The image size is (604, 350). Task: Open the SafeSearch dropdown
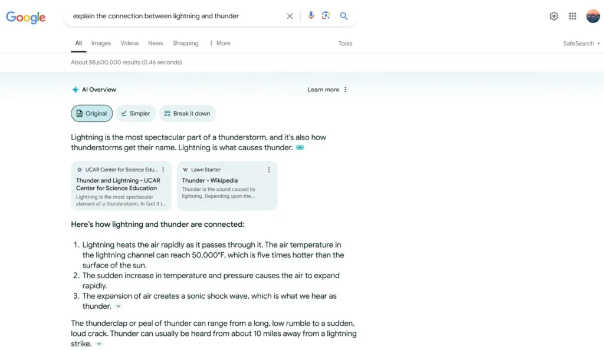pos(581,43)
